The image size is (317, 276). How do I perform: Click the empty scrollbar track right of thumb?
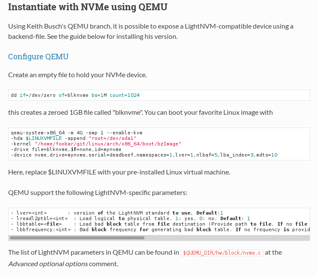pyautogui.click(x=227, y=238)
